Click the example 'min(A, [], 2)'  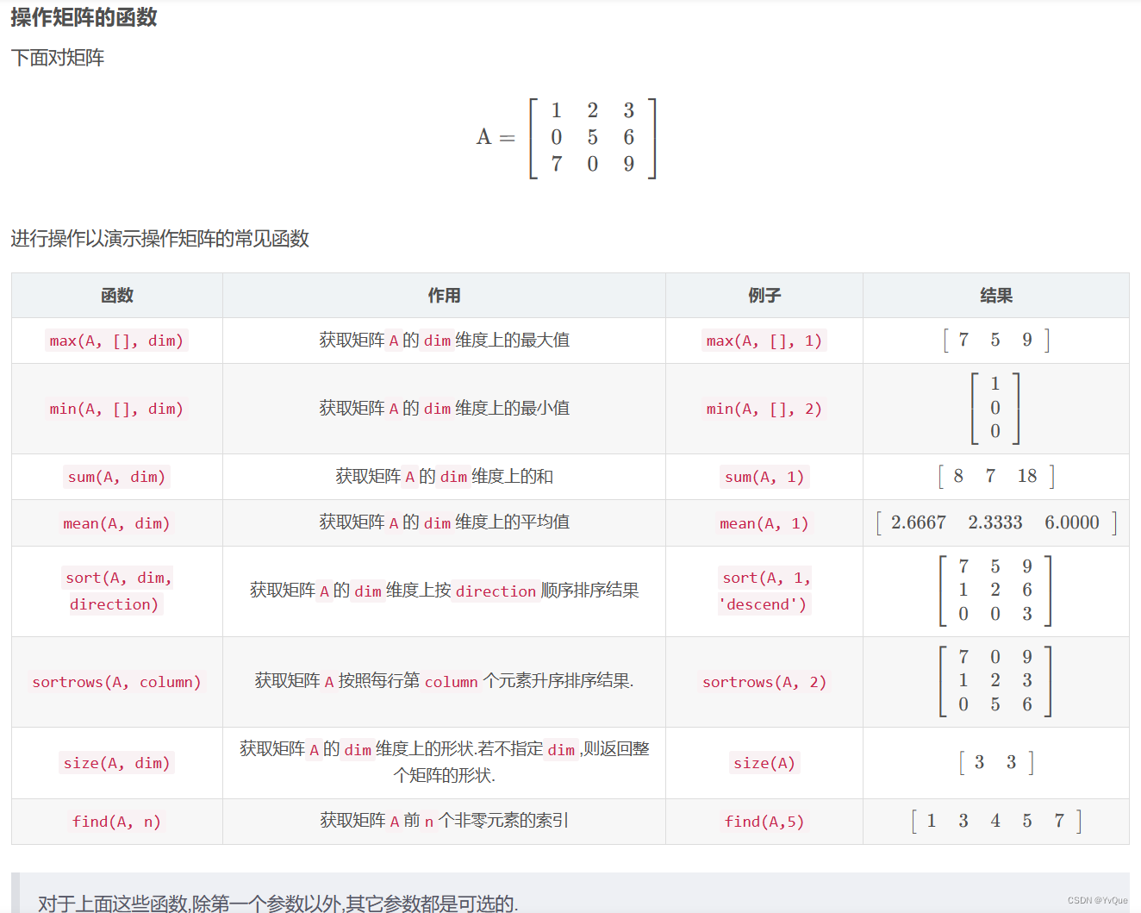pos(764,409)
